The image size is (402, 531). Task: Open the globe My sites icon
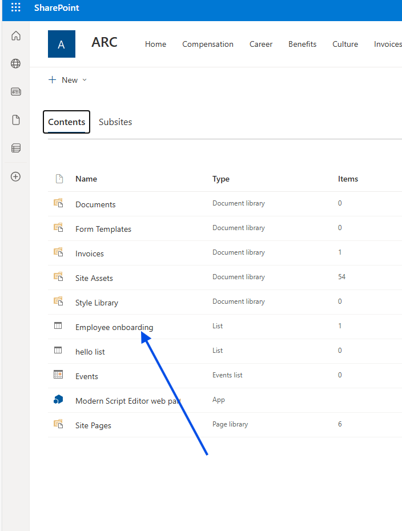(16, 64)
